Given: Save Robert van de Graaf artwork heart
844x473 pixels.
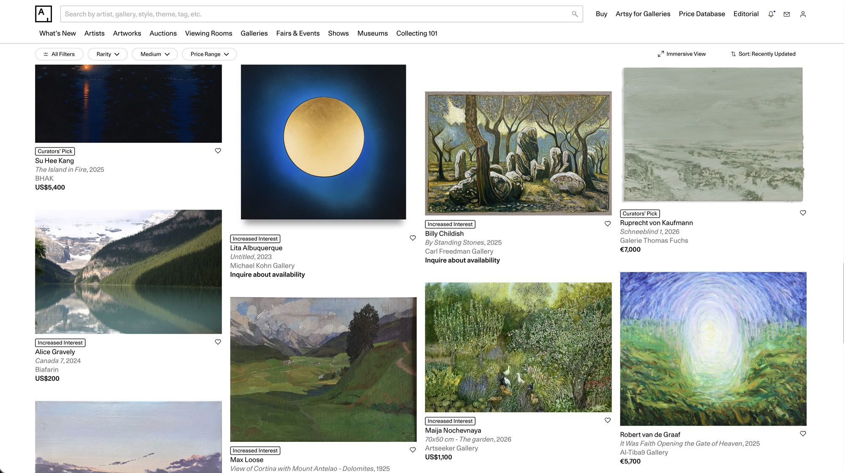Looking at the screenshot, I should pos(803,433).
